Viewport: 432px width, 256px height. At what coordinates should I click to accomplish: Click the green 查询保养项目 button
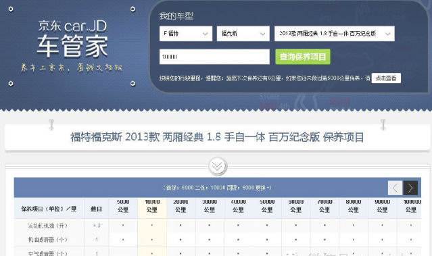(303, 57)
